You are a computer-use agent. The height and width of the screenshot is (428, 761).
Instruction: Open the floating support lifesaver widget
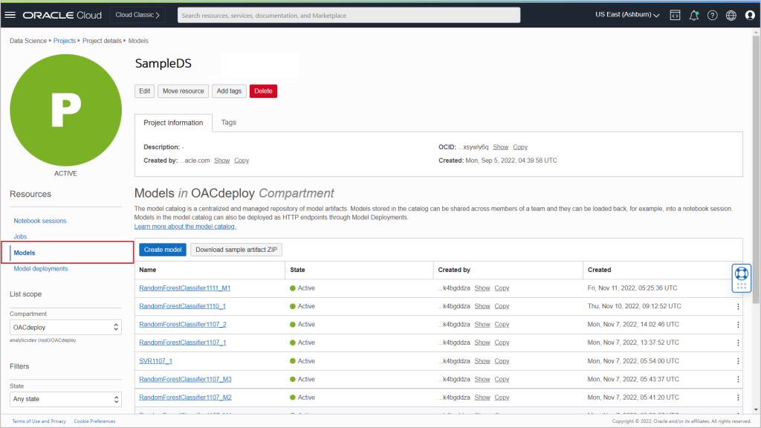741,275
